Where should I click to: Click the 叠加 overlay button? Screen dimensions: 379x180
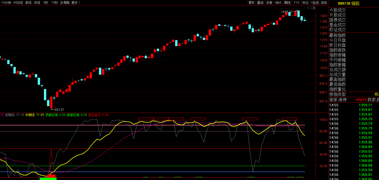coord(260,2)
